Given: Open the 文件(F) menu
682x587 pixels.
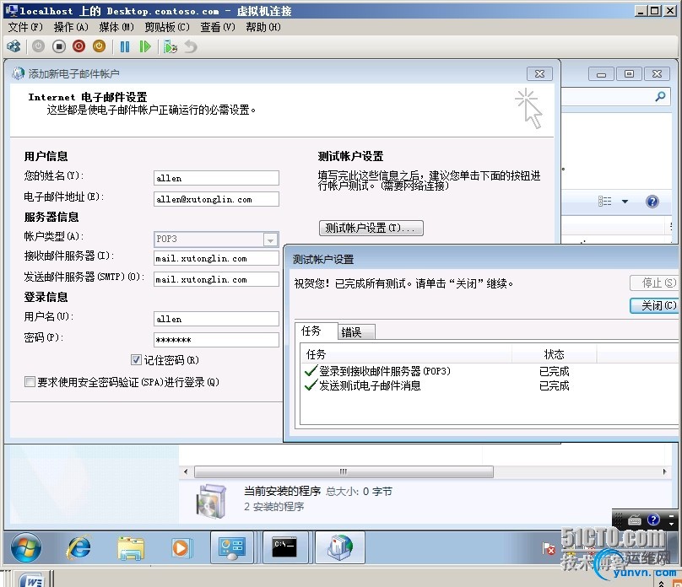Looking at the screenshot, I should point(25,27).
